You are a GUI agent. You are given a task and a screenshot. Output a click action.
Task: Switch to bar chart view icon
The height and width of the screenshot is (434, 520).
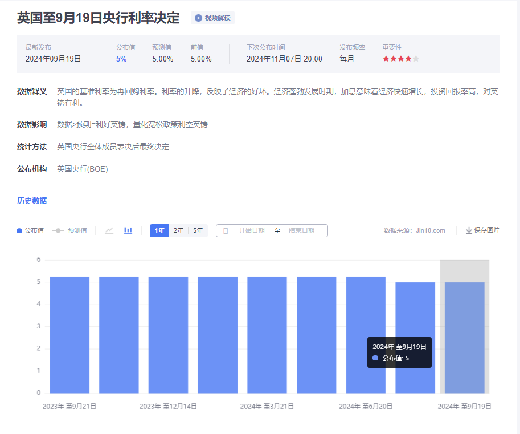(128, 230)
